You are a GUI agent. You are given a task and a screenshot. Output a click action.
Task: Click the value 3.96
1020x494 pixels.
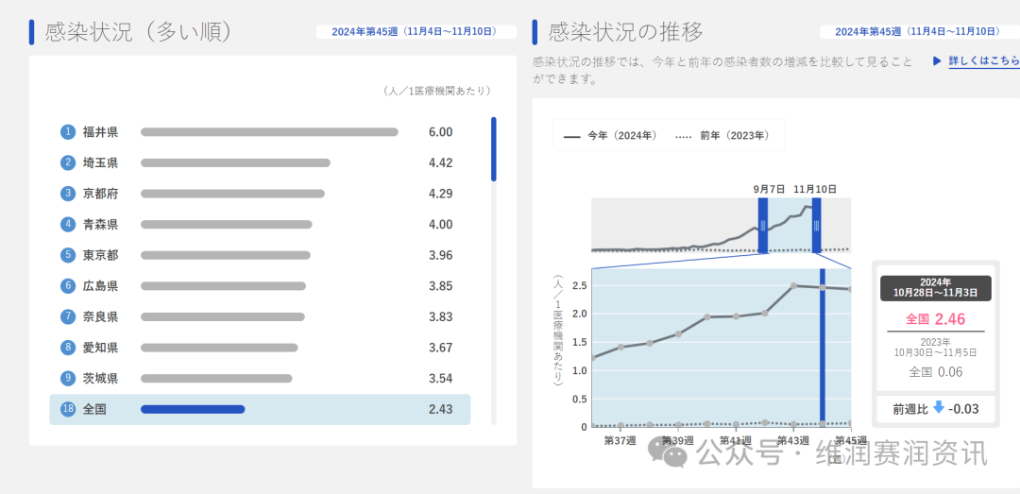(x=440, y=255)
